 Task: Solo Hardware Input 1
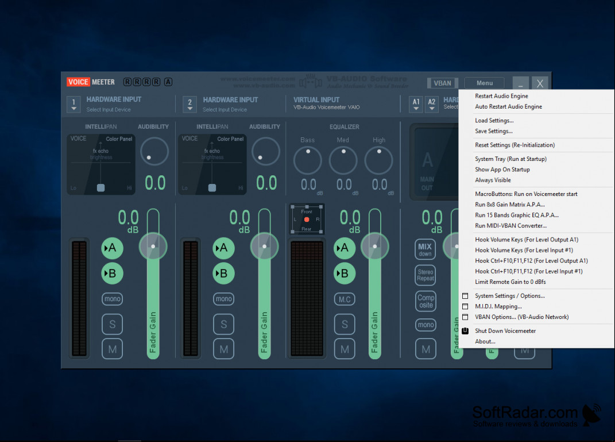tap(112, 324)
